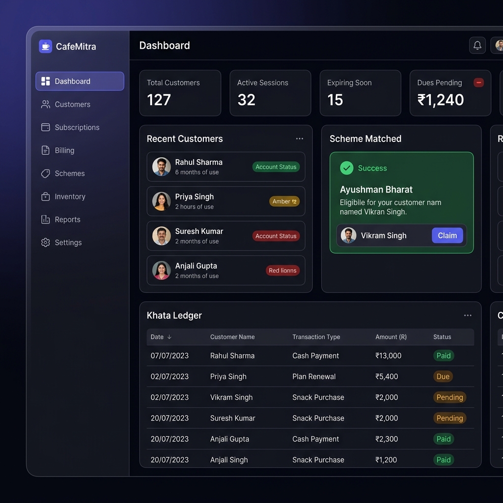503x503 pixels.
Task: Click the Customers people icon
Action: click(46, 104)
